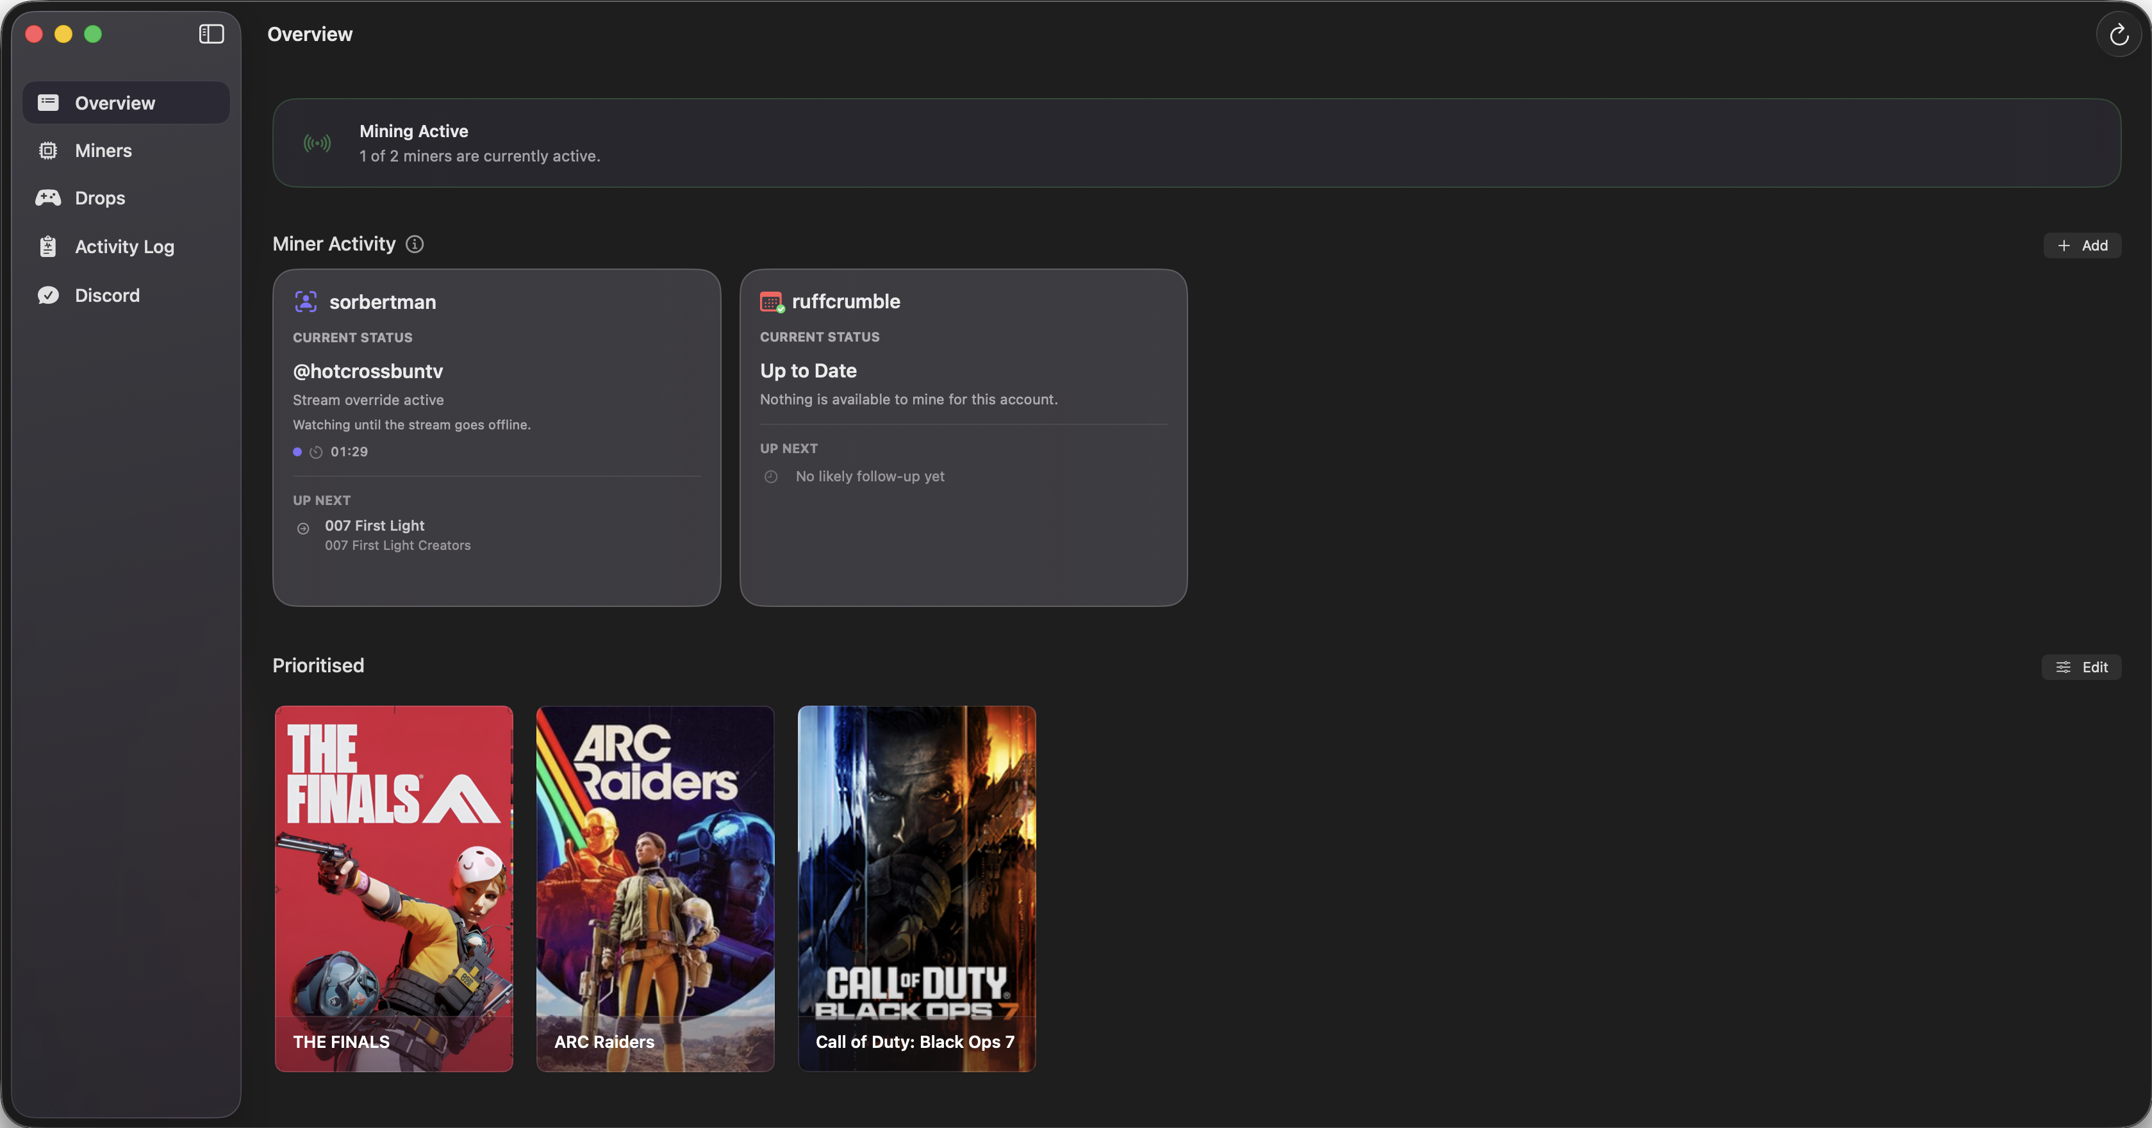Click the Miner Activity heading
Image resolution: width=2152 pixels, height=1128 pixels.
pos(334,243)
